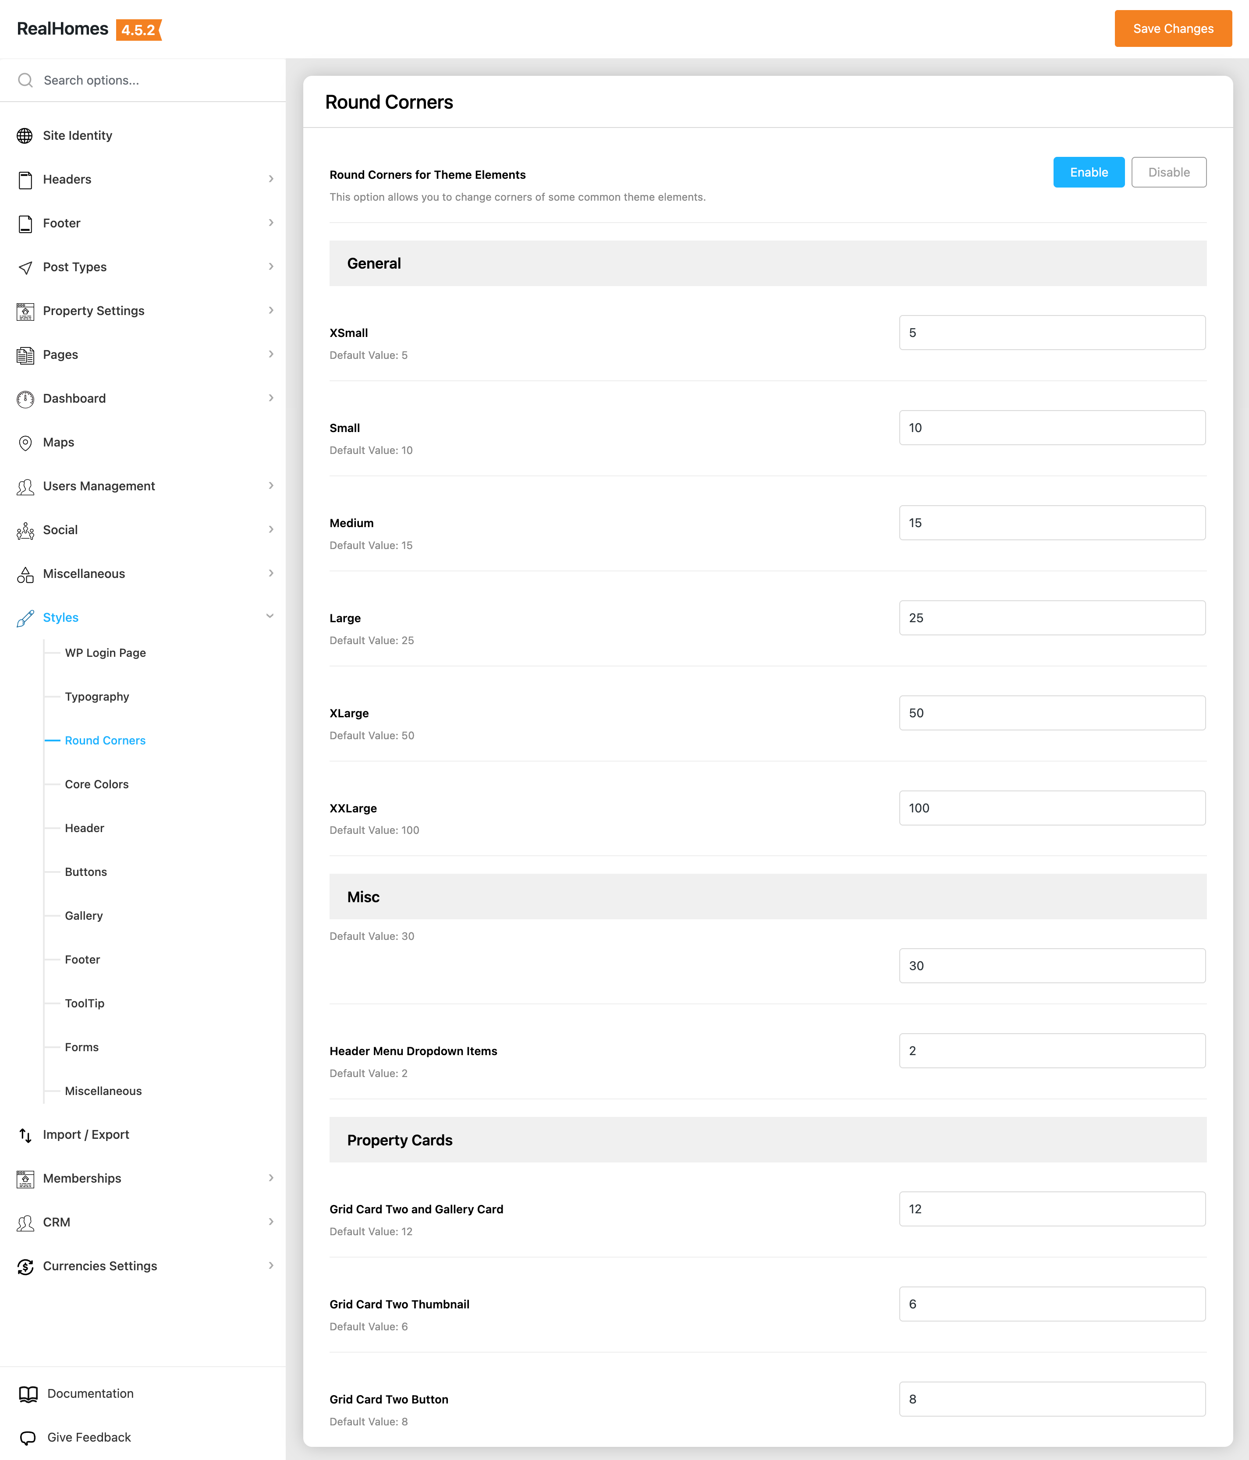Viewport: 1249px width, 1460px height.
Task: Open the Site Identity menu label
Action: click(78, 135)
